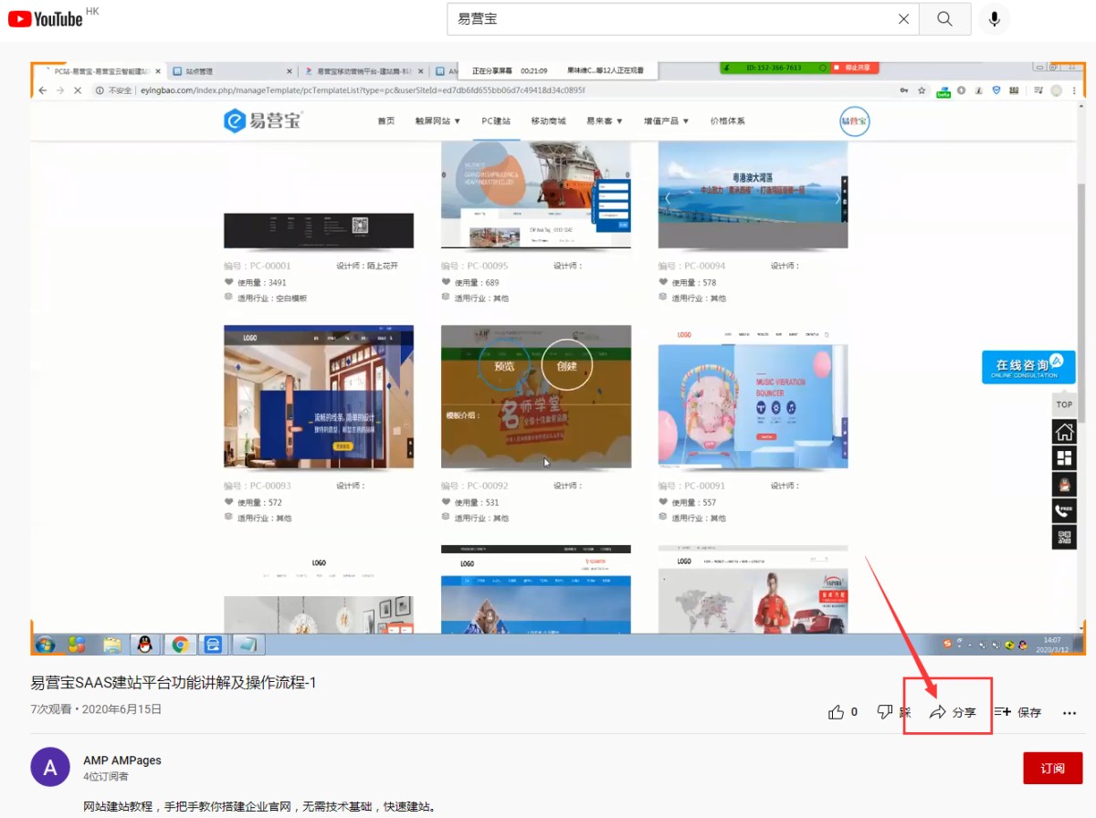
Task: Open the AMP AMPages channel name link
Action: pyautogui.click(x=121, y=760)
